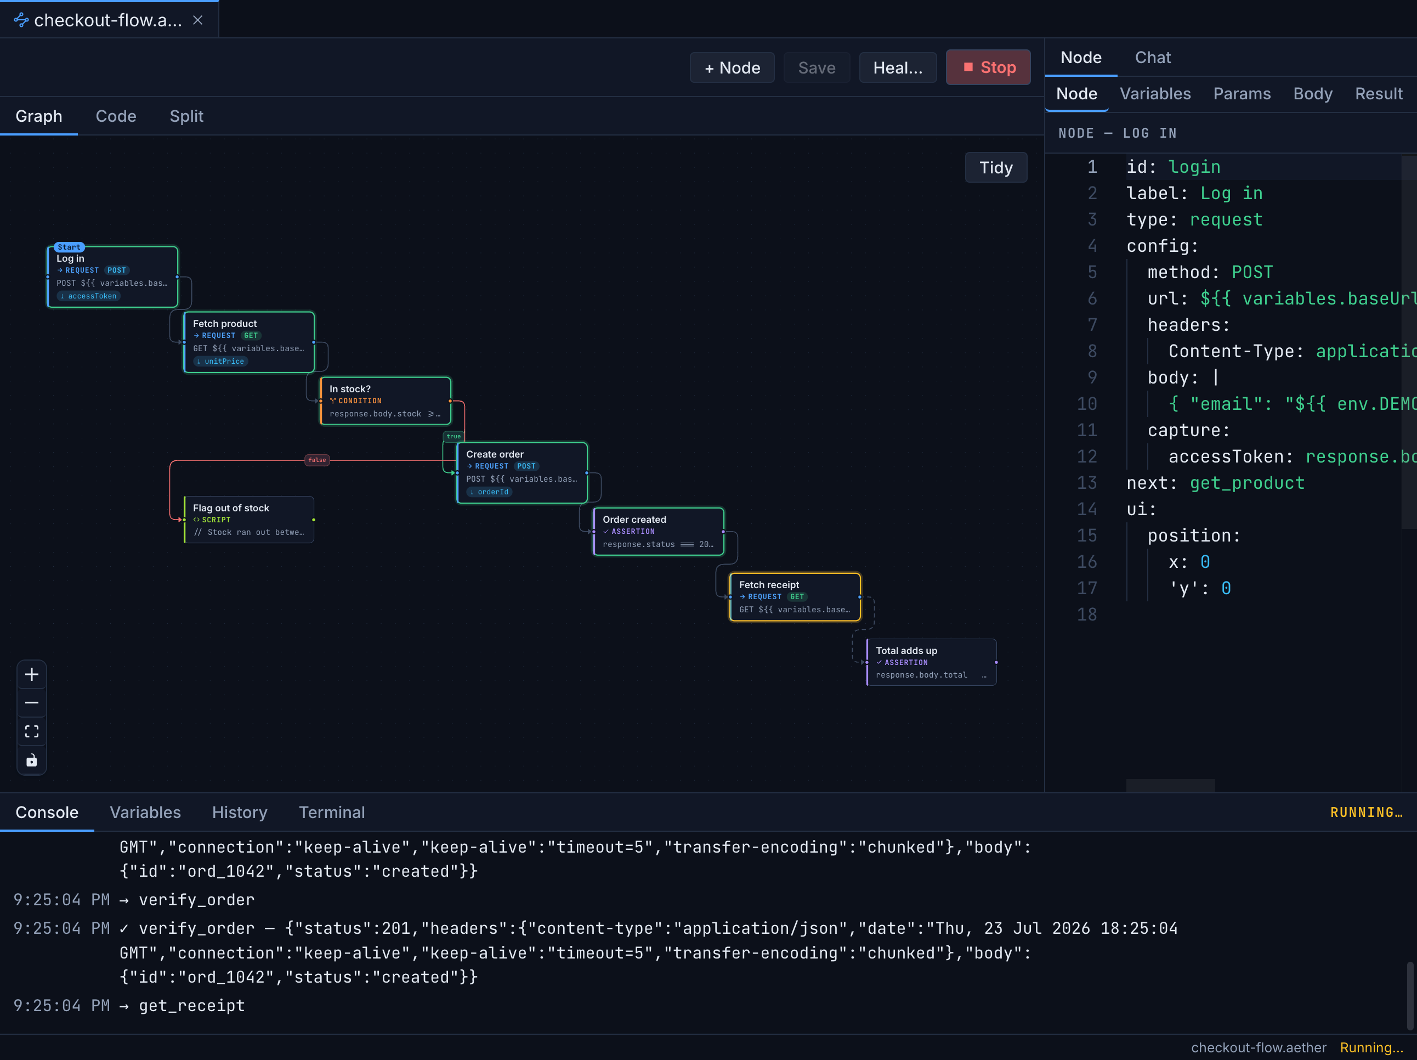Click the RUNNING… status in console header

coord(1367,812)
